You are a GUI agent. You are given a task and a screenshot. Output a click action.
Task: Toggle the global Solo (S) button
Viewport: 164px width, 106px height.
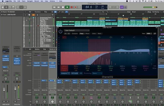point(37,15)
